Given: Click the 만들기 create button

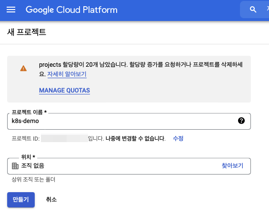Looking at the screenshot, I should (x=21, y=200).
